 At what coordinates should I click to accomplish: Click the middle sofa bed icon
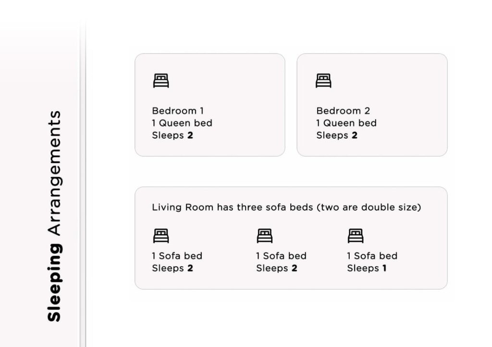pos(265,236)
